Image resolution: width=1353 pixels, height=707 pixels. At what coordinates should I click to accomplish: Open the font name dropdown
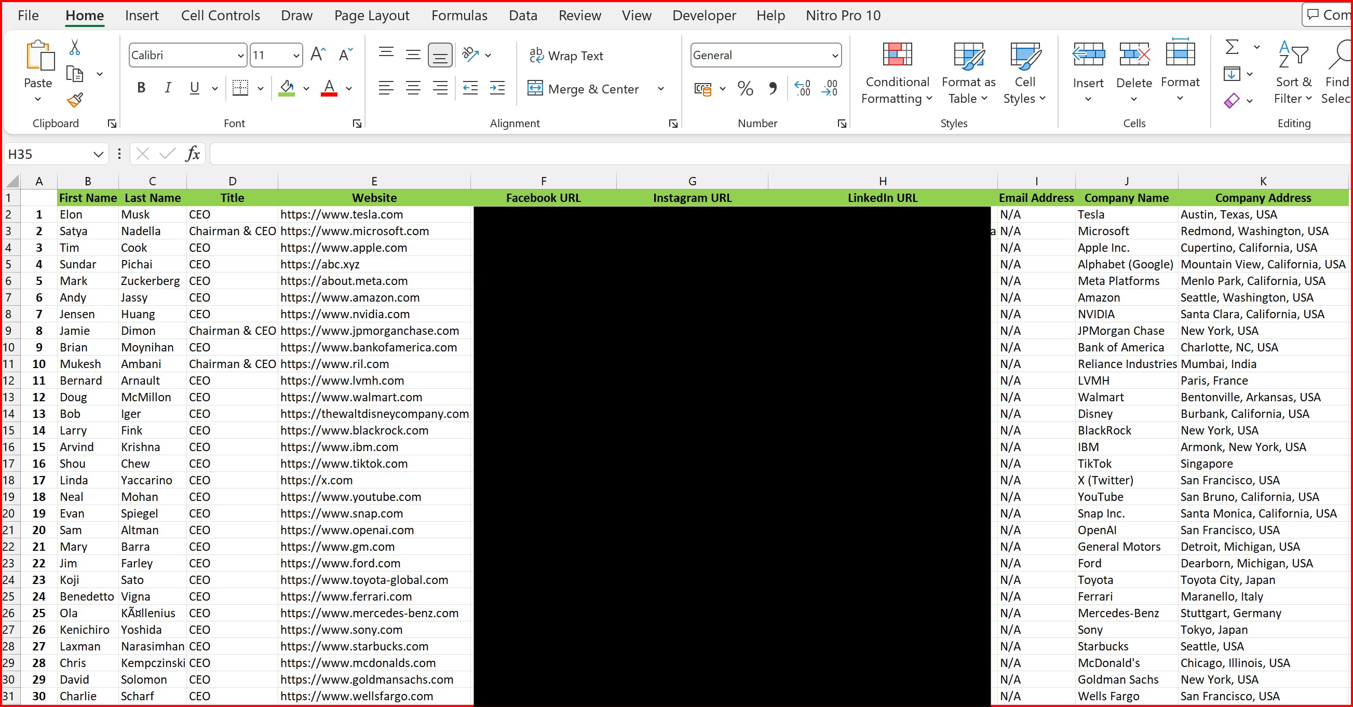click(240, 56)
